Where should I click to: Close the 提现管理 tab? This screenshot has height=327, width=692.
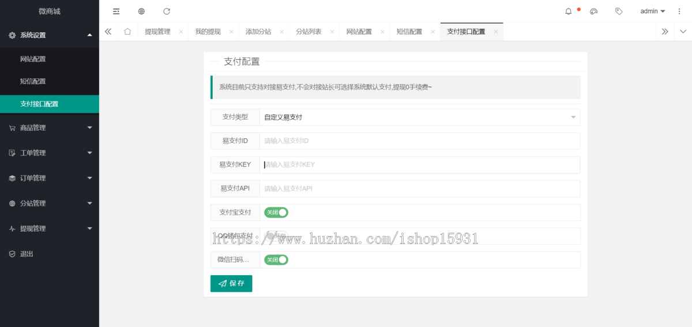pyautogui.click(x=180, y=32)
